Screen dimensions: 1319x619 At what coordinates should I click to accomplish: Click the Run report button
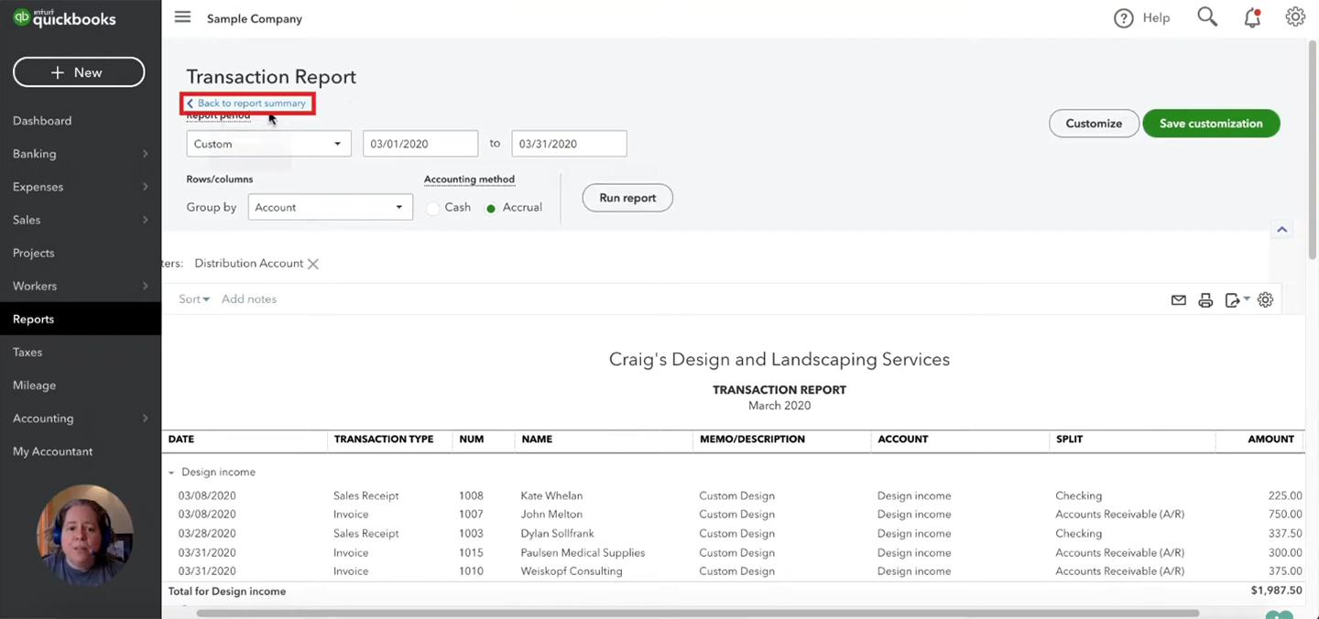(x=627, y=198)
